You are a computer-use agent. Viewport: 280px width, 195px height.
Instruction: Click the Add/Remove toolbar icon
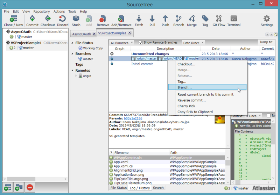coord(121,21)
